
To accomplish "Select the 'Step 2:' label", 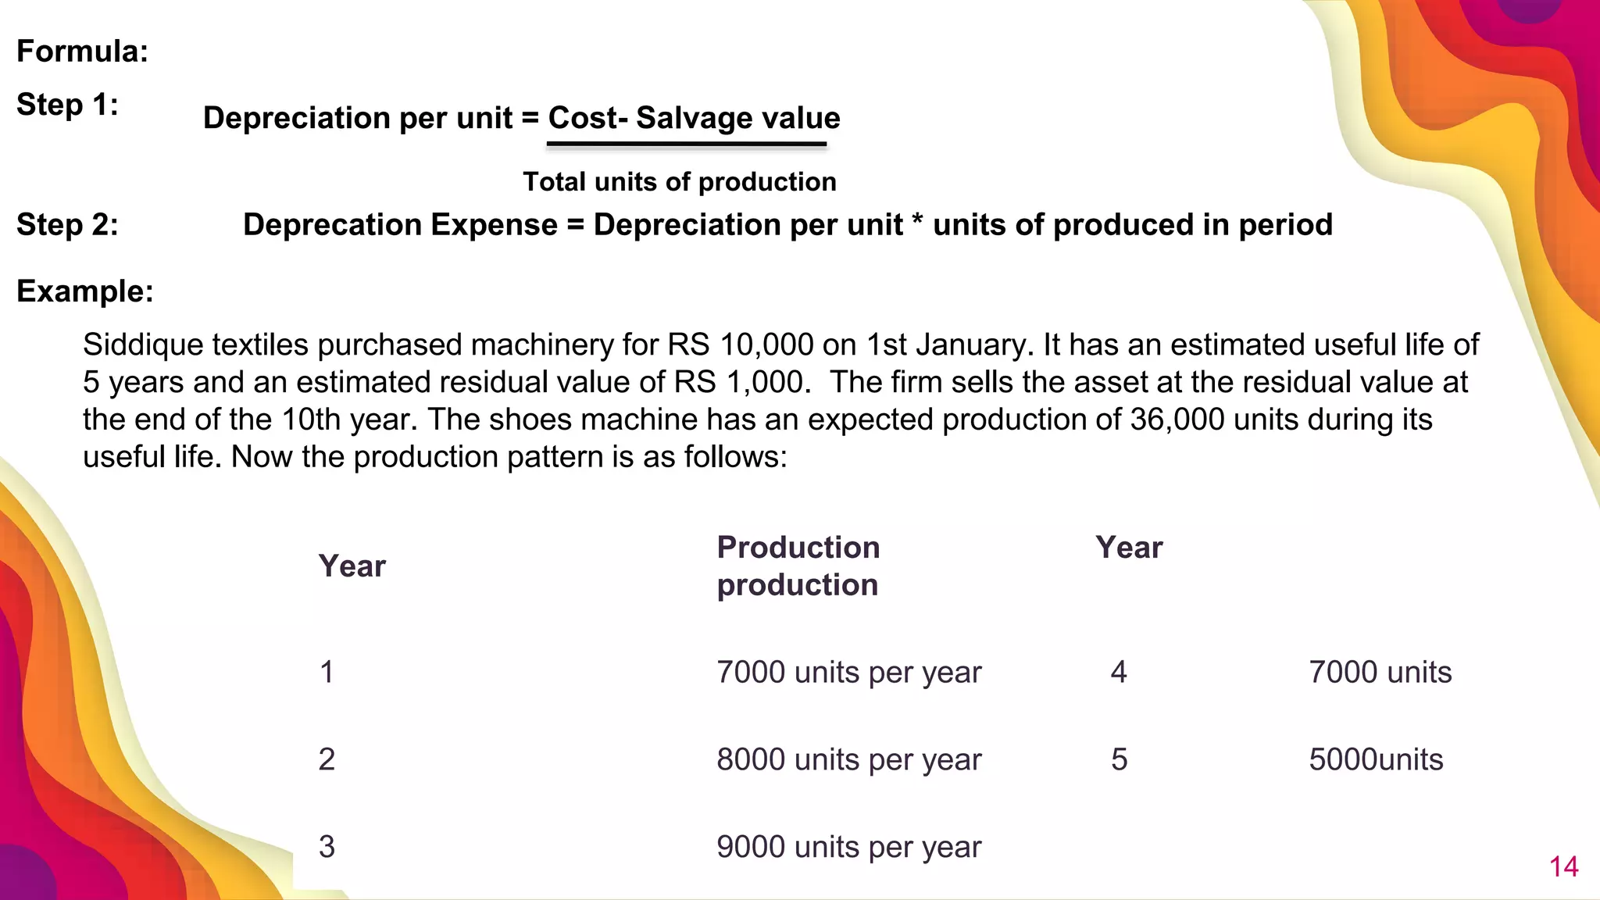I will click(67, 225).
